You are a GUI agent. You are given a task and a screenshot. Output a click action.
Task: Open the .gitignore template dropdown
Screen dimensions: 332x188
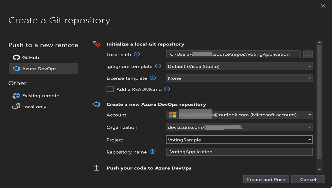point(310,67)
